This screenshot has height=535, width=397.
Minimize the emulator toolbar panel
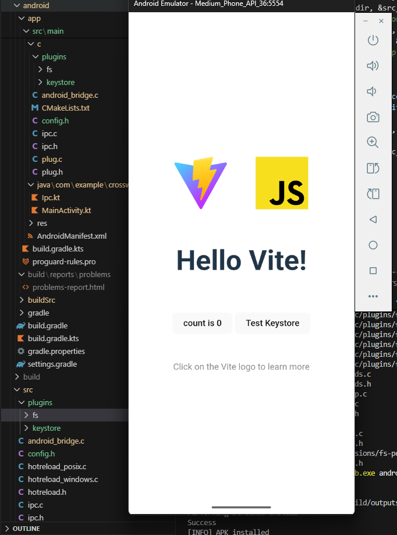coord(366,21)
